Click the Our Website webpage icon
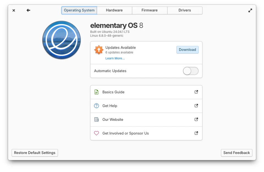The width and height of the screenshot is (264, 172). point(96,119)
